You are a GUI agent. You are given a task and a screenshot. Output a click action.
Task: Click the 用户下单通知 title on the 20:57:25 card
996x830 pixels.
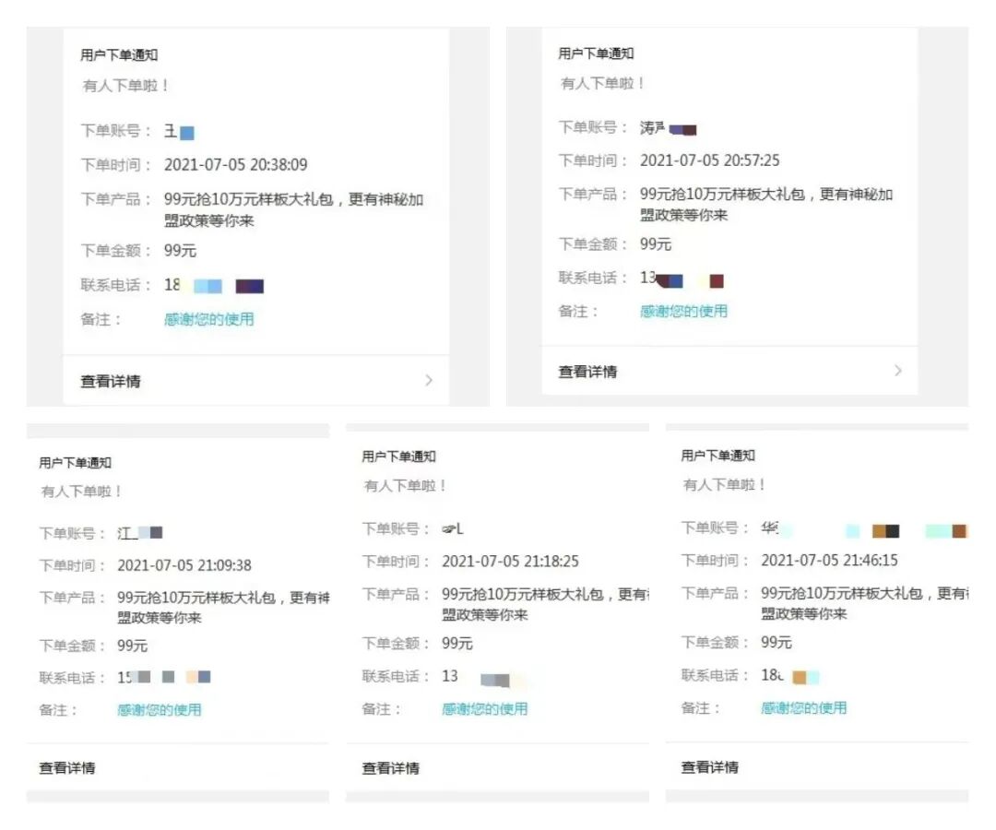[596, 53]
